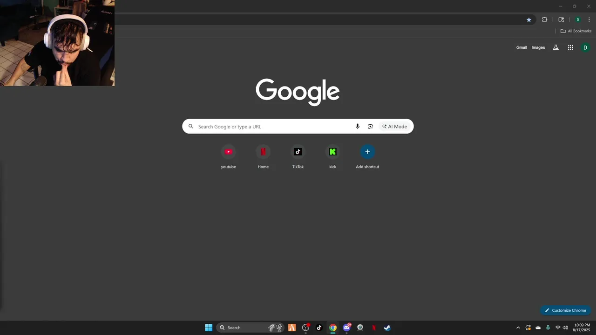Screen dimensions: 596x335
Task: Open the Windows Start menu
Action: point(209,328)
